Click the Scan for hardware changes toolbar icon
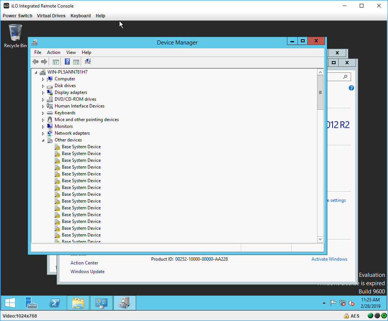 [88, 62]
